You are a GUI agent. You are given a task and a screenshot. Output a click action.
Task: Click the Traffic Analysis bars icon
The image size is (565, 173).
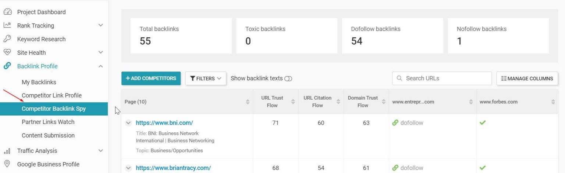pyautogui.click(x=7, y=151)
